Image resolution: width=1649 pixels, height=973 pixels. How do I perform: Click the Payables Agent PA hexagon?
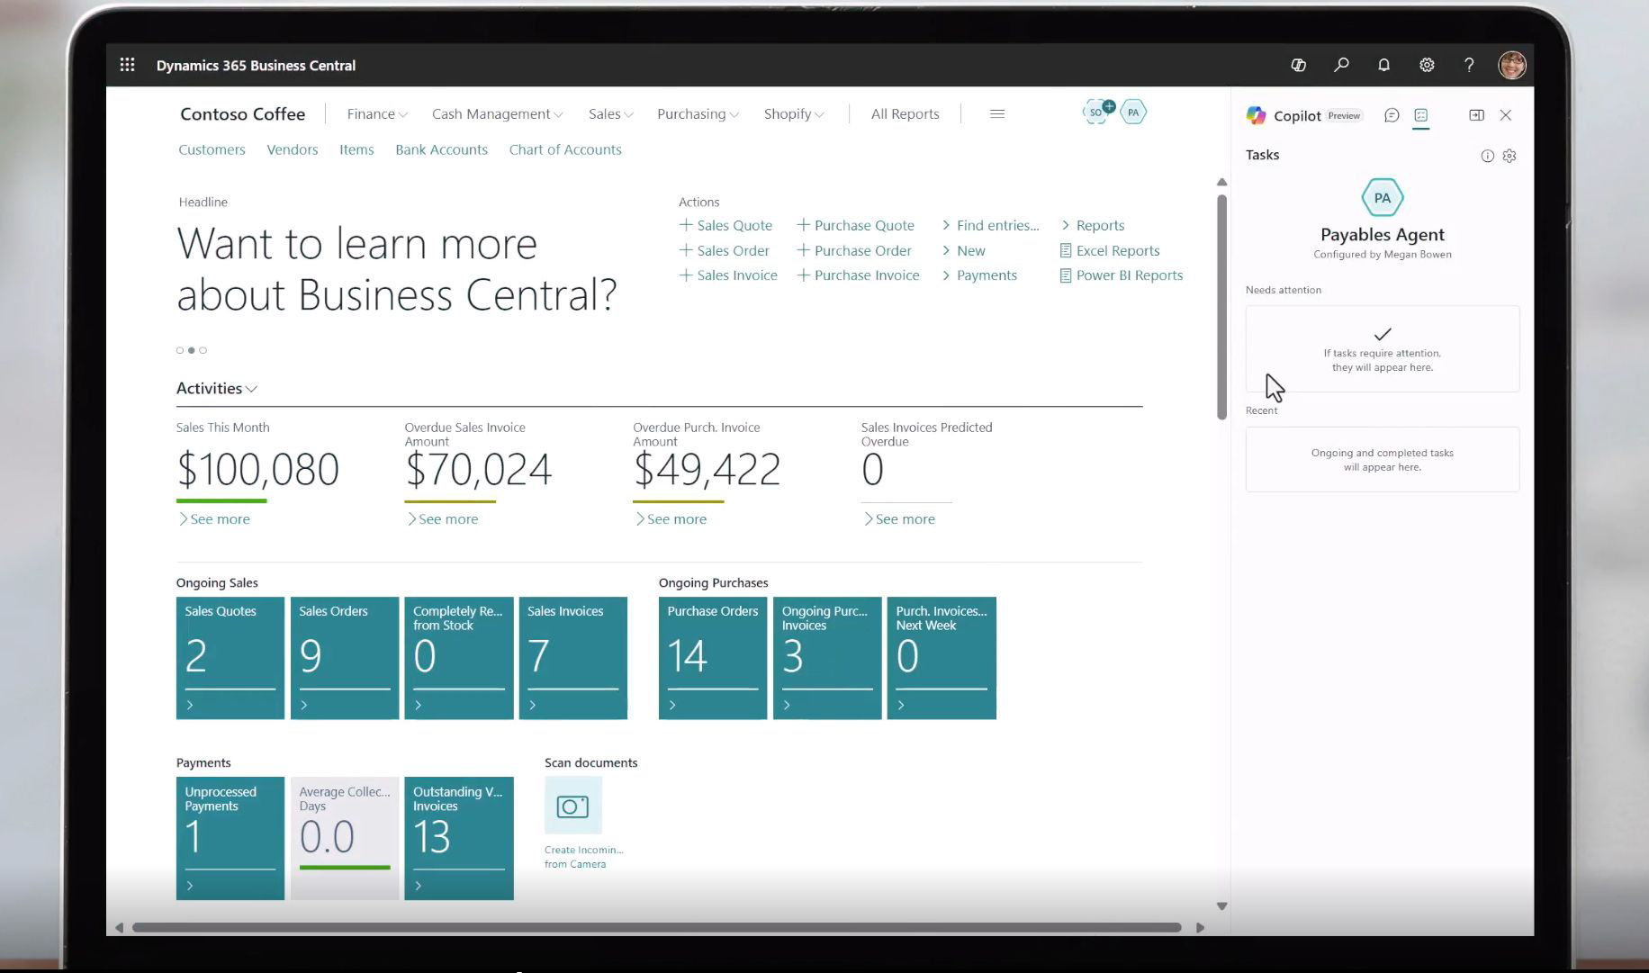click(x=1383, y=198)
